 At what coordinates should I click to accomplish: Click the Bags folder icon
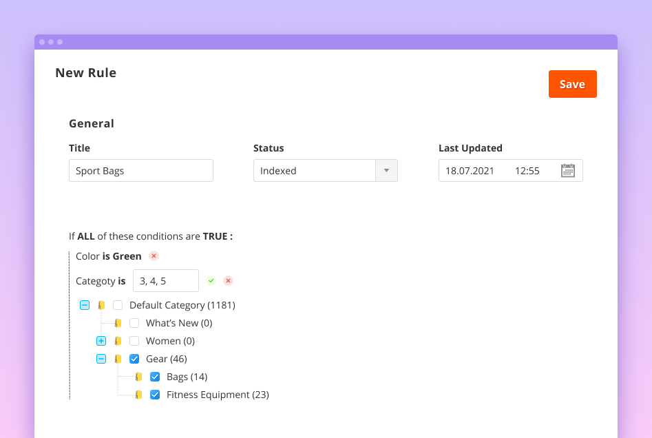138,377
